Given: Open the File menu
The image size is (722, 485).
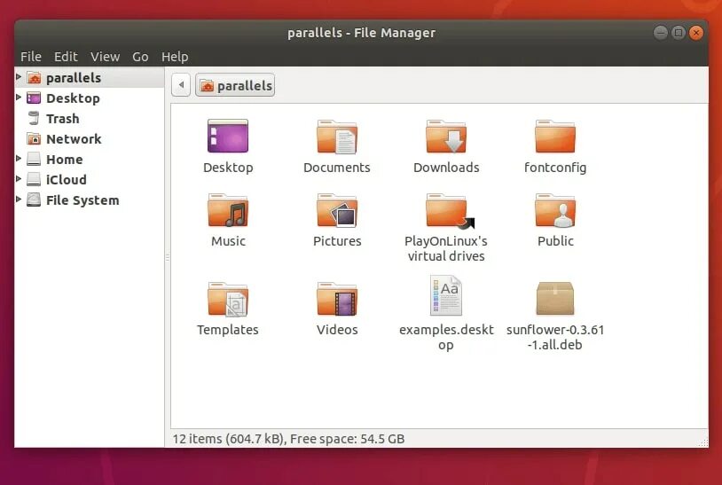Looking at the screenshot, I should (31, 57).
